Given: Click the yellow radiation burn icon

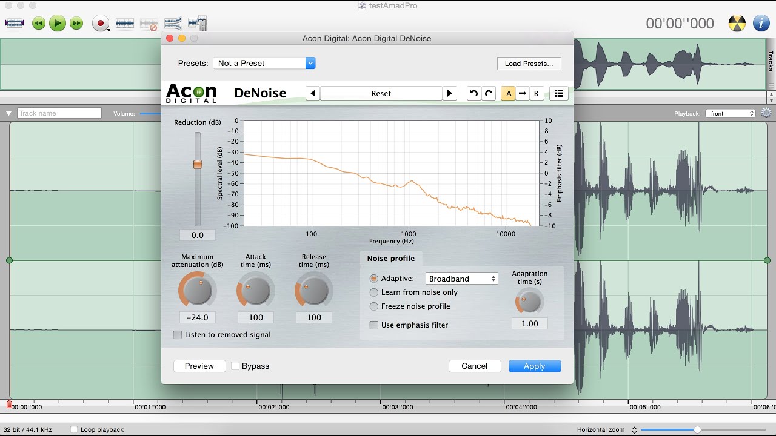Looking at the screenshot, I should (x=737, y=24).
